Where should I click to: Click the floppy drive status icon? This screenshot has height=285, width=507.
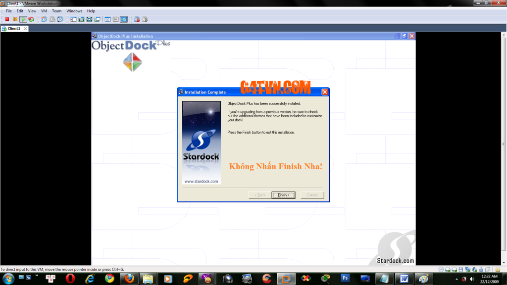461,270
